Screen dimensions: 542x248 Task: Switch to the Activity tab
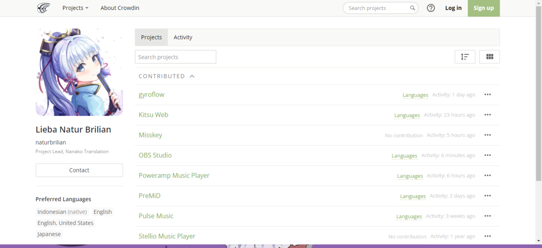click(x=183, y=37)
